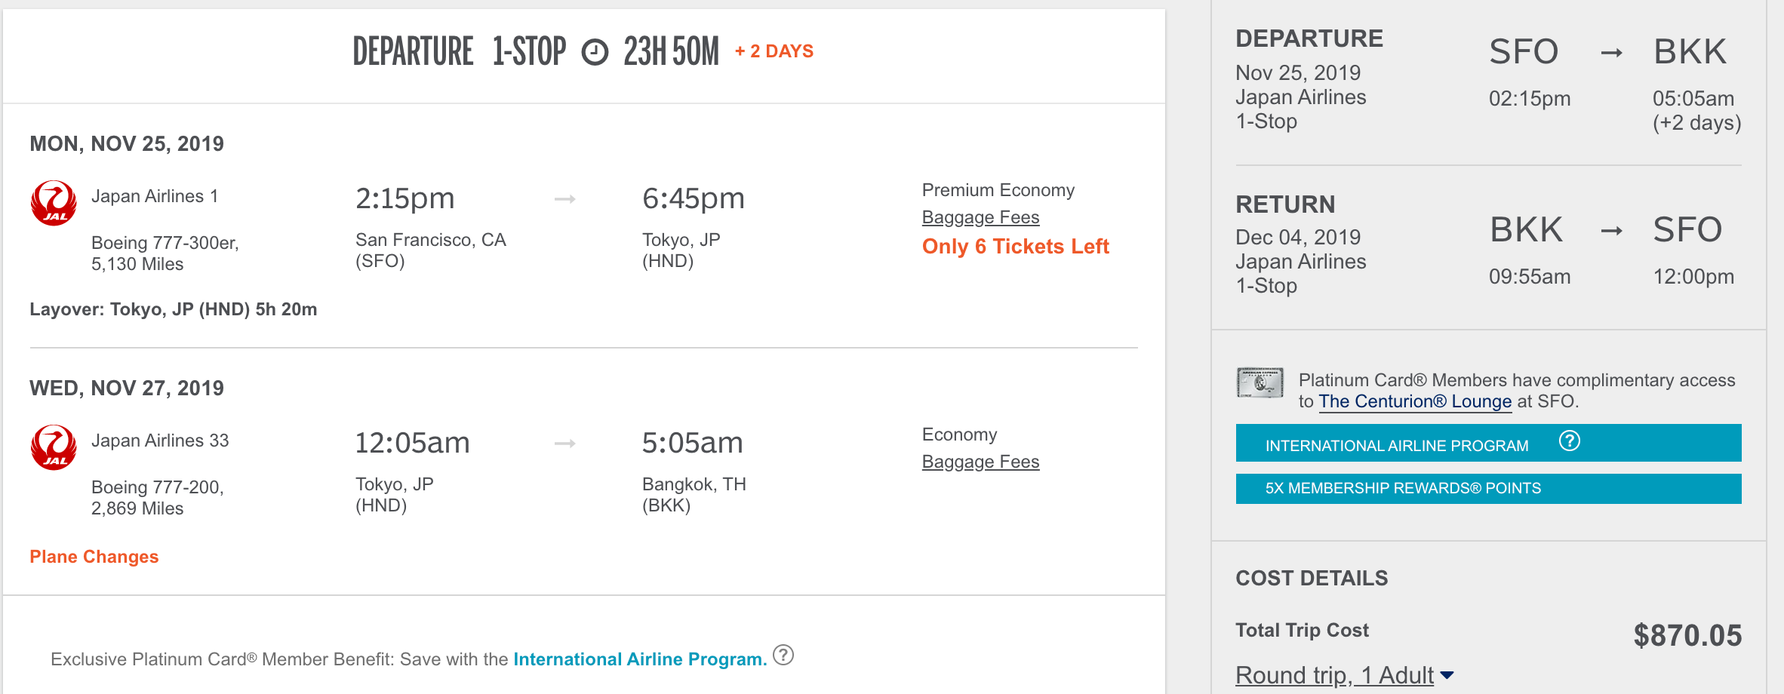The width and height of the screenshot is (1784, 694).
Task: Click the $870.05 total trip cost
Action: pyautogui.click(x=1687, y=635)
